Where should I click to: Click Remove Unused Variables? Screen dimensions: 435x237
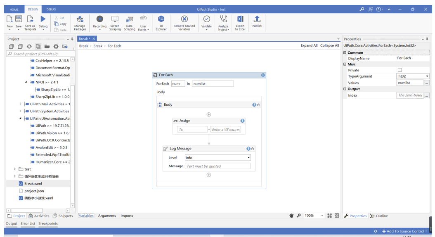tap(184, 23)
